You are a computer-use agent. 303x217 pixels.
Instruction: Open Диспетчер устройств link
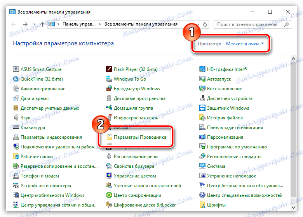[x=230, y=98]
